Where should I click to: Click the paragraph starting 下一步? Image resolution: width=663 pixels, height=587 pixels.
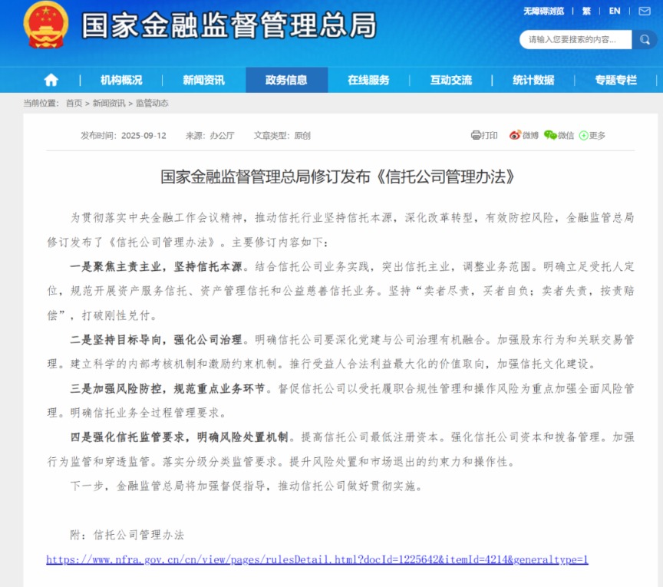pos(246,486)
